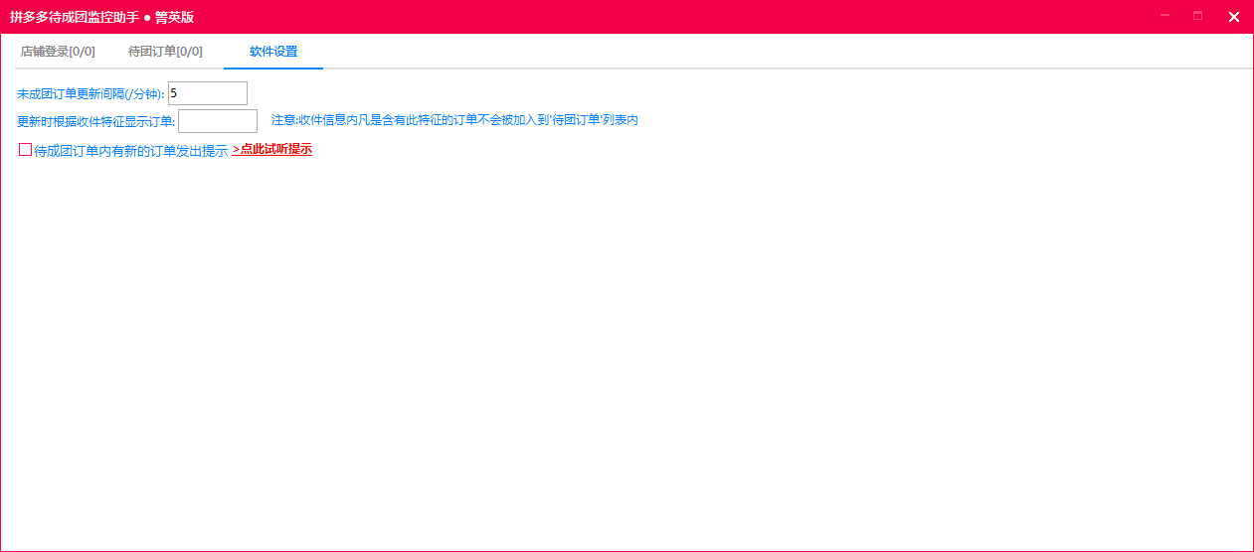Enable new order alert checkbox
This screenshot has height=552, width=1254.
tap(26, 150)
